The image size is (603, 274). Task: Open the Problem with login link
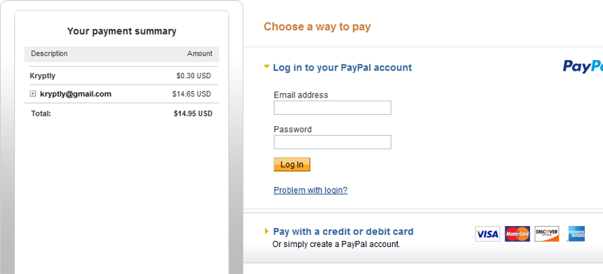point(310,190)
